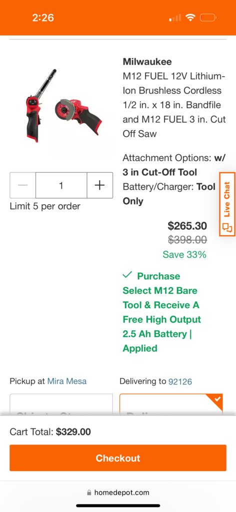The image size is (236, 512).
Task: Click the quantity input field showing 1
Action: tap(61, 185)
